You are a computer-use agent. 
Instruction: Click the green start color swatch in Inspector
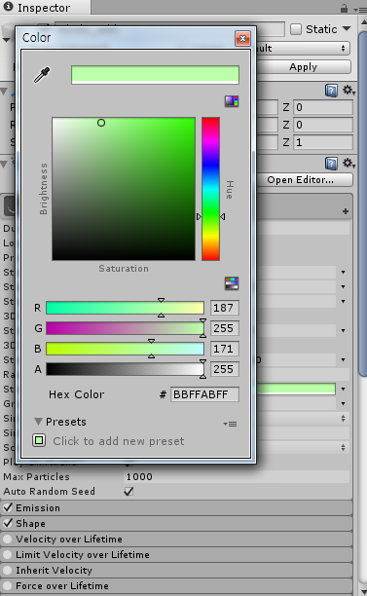pos(296,389)
